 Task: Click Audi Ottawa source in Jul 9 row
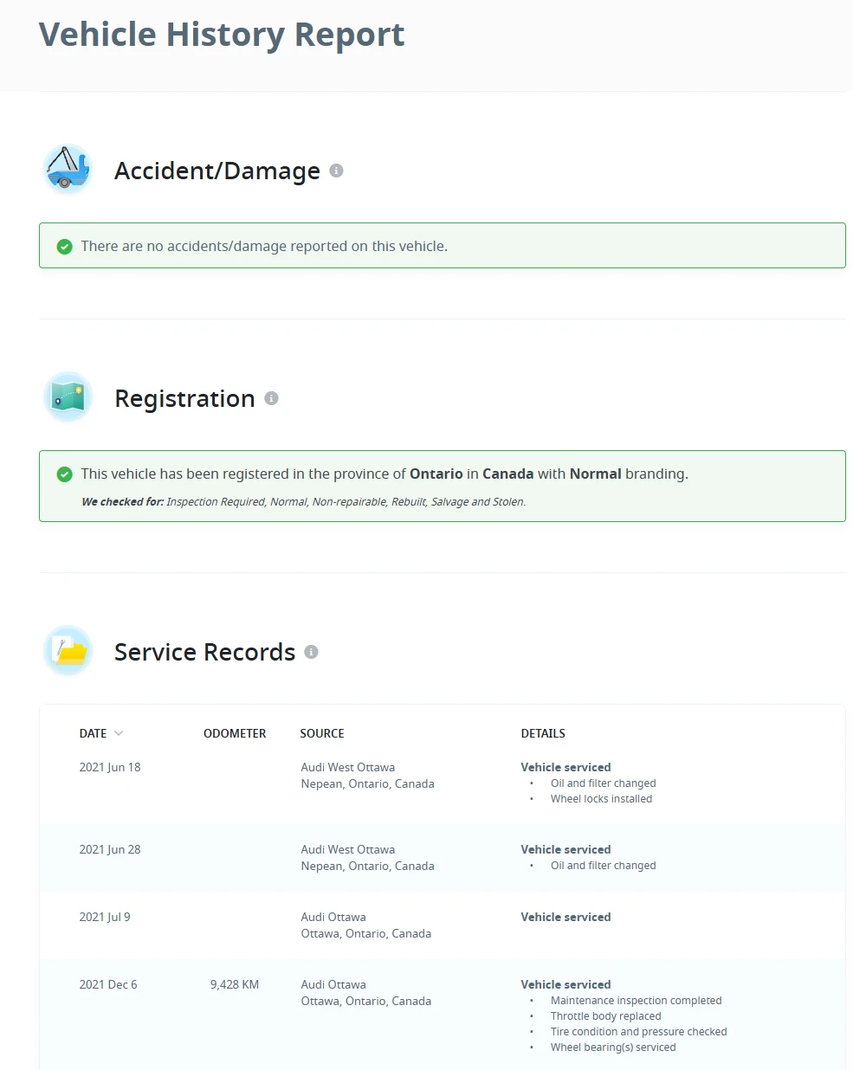[333, 917]
